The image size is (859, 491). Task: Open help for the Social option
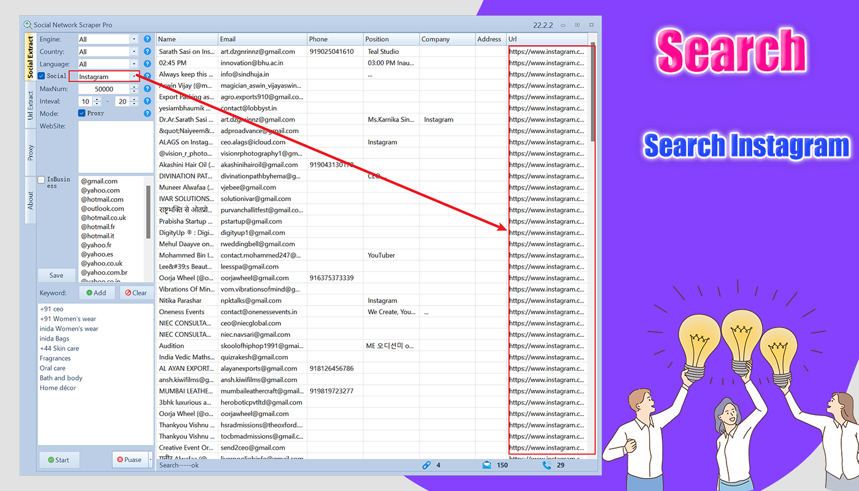146,75
